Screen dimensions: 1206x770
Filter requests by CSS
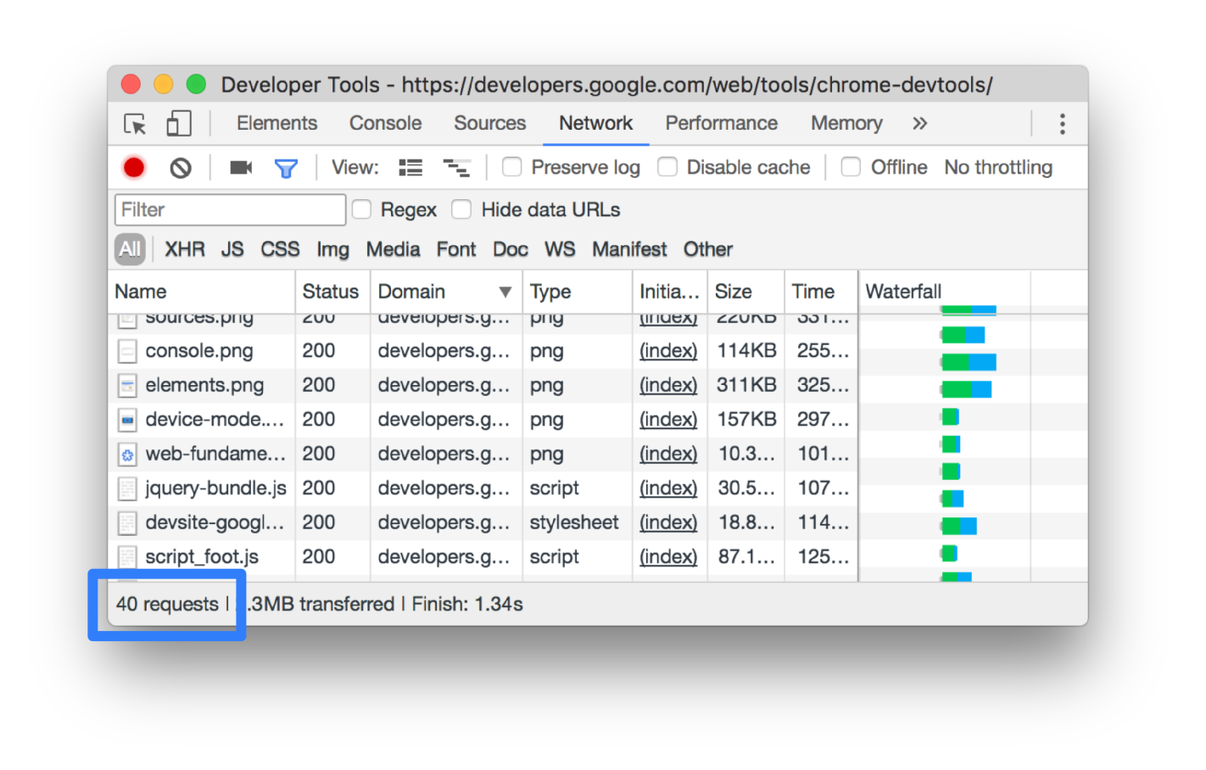[280, 249]
